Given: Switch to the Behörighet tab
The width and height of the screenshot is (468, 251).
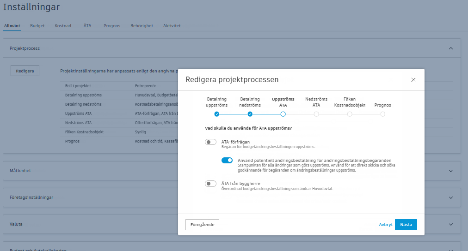Looking at the screenshot, I should [x=142, y=25].
